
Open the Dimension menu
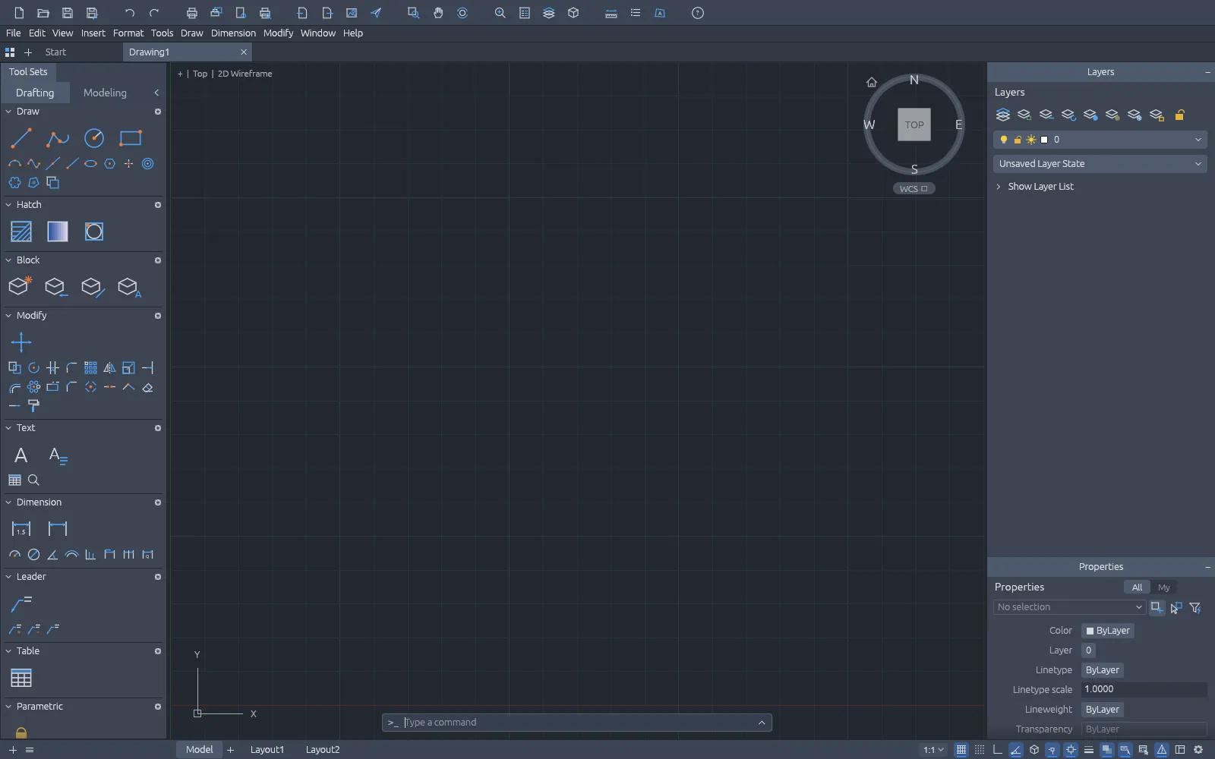point(233,33)
